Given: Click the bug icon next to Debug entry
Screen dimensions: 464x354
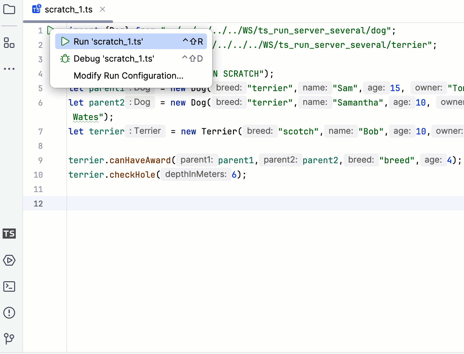Looking at the screenshot, I should click(65, 58).
